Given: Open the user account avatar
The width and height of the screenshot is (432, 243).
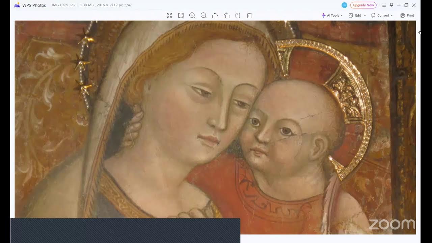Looking at the screenshot, I should coord(344,5).
